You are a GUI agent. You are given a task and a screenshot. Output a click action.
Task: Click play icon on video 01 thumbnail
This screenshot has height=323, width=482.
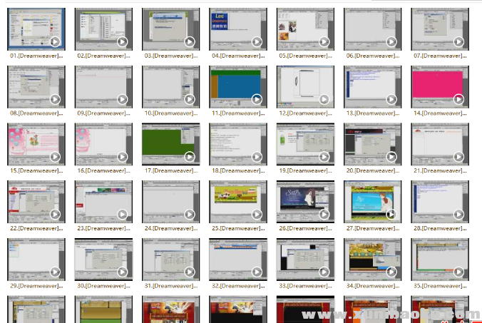pyautogui.click(x=55, y=42)
